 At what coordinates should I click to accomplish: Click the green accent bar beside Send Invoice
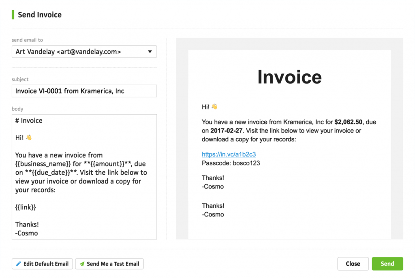pyautogui.click(x=13, y=15)
